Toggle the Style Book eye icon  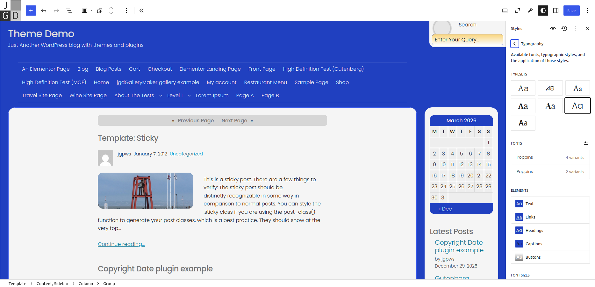(x=553, y=28)
